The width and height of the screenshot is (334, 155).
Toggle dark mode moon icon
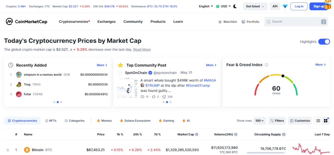click(x=235, y=6)
